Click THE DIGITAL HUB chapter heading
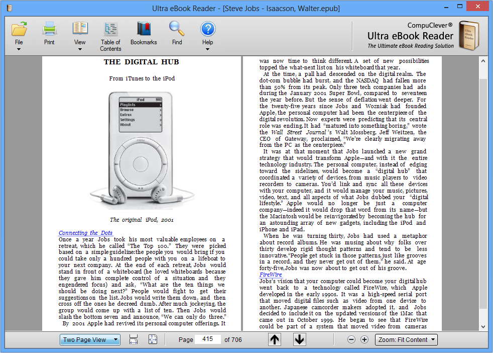This screenshot has width=493, height=353. 142,62
